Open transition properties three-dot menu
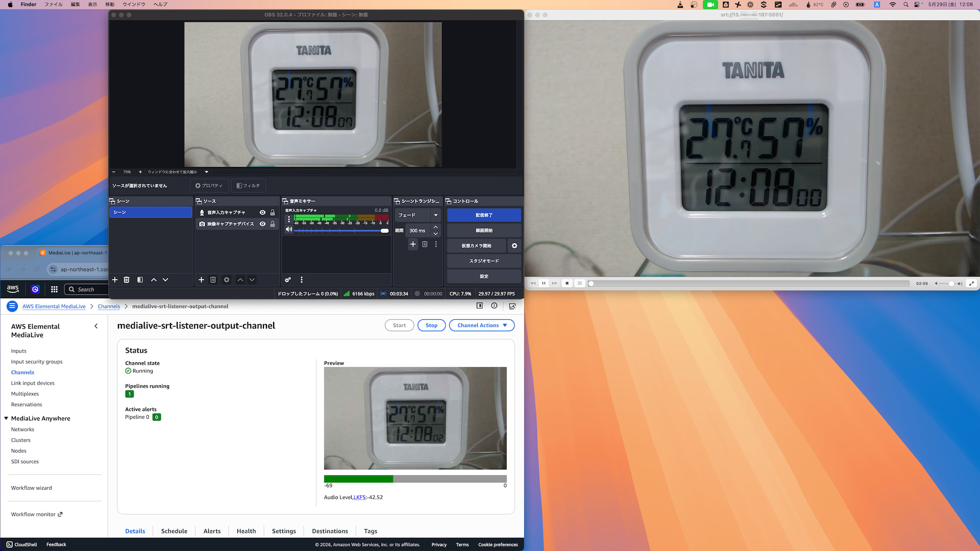980x551 pixels. click(x=436, y=244)
